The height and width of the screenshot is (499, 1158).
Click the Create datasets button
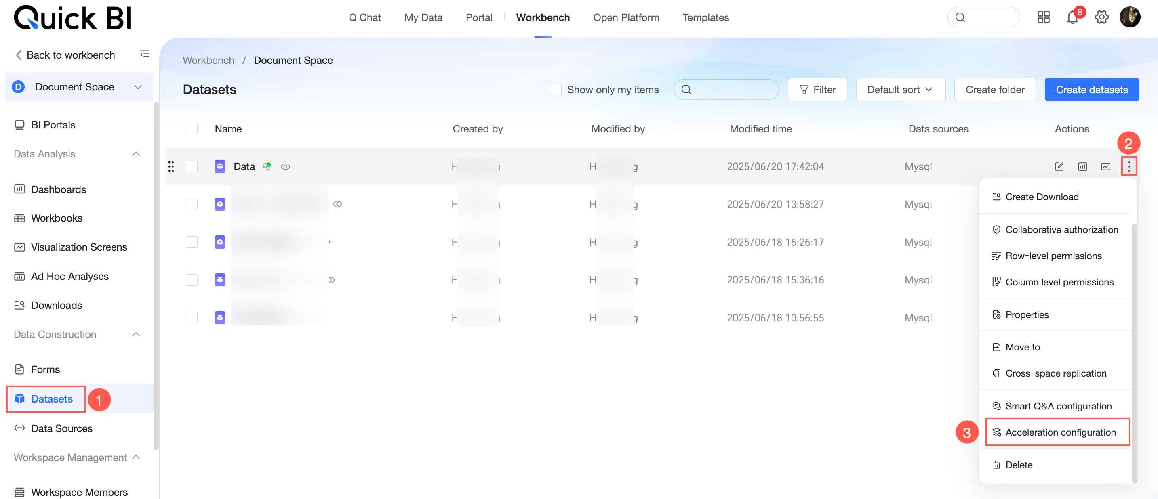[1091, 90]
